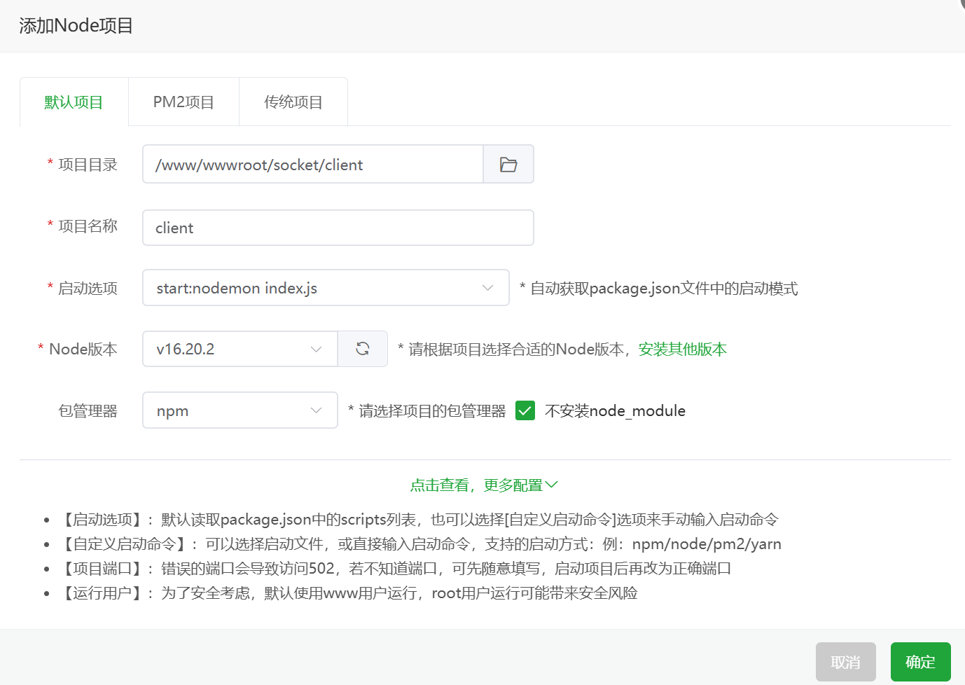Open the 包管理器 npm dropdown
The image size is (965, 685).
point(231,410)
